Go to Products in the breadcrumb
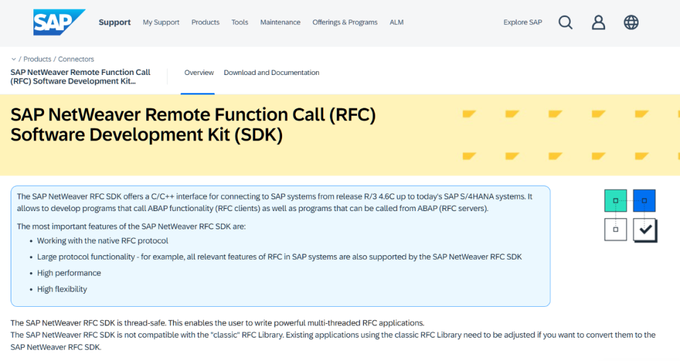 (37, 59)
